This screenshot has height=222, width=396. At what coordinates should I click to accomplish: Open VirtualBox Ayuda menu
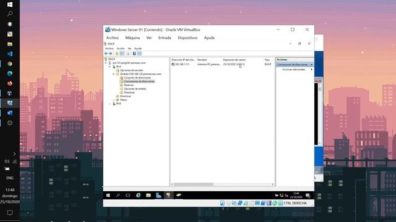[209, 38]
